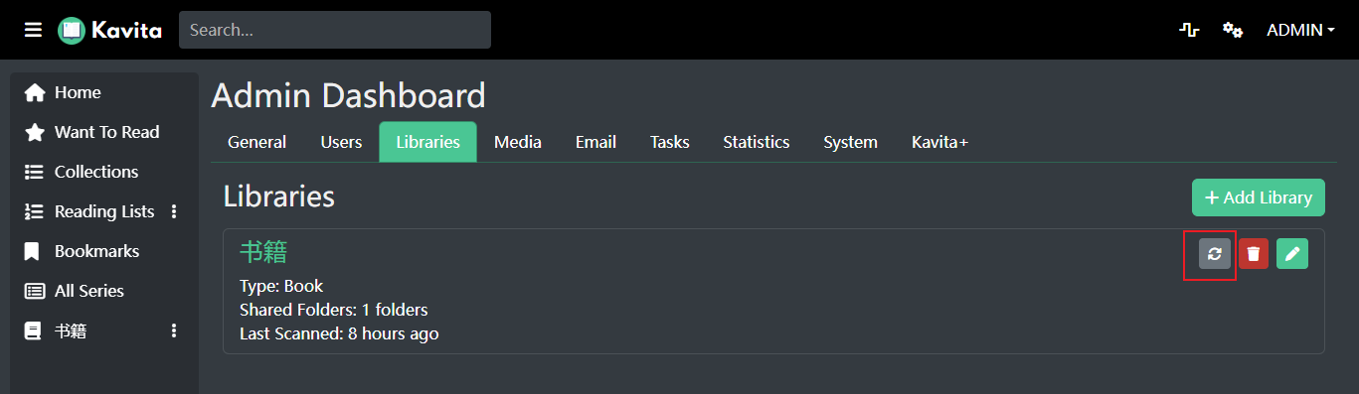Delete the 书籍 library with trash icon
1359x394 pixels.
point(1254,254)
